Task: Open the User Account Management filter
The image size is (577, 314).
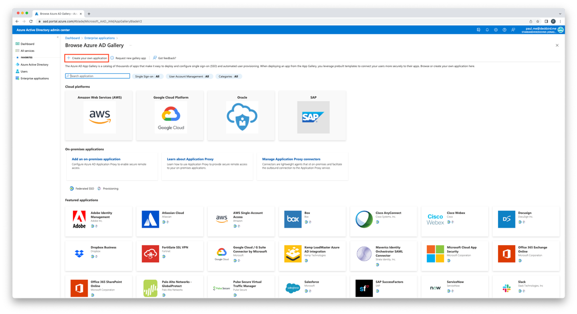Action: 189,76
